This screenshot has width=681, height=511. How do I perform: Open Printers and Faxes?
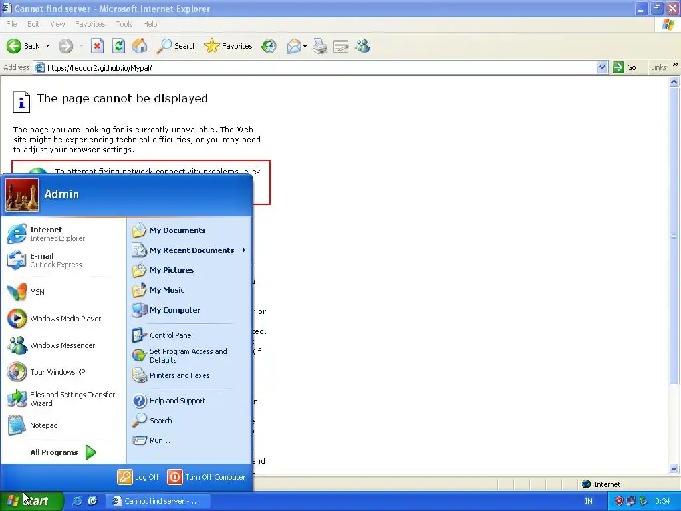[190, 375]
